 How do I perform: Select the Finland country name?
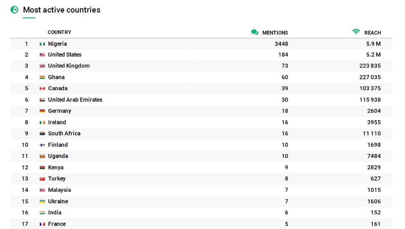[x=58, y=145]
